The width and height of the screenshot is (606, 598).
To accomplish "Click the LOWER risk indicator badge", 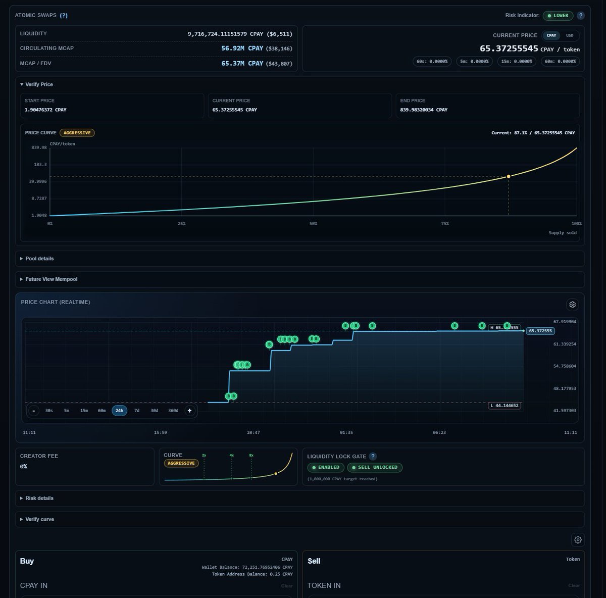I will [x=558, y=16].
